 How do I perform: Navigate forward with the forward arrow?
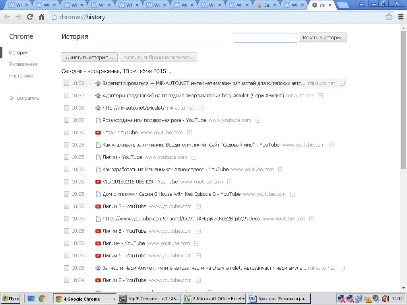18,17
